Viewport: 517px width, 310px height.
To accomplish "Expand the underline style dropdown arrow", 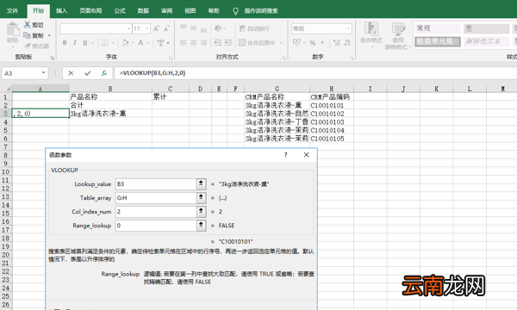I will [x=93, y=43].
